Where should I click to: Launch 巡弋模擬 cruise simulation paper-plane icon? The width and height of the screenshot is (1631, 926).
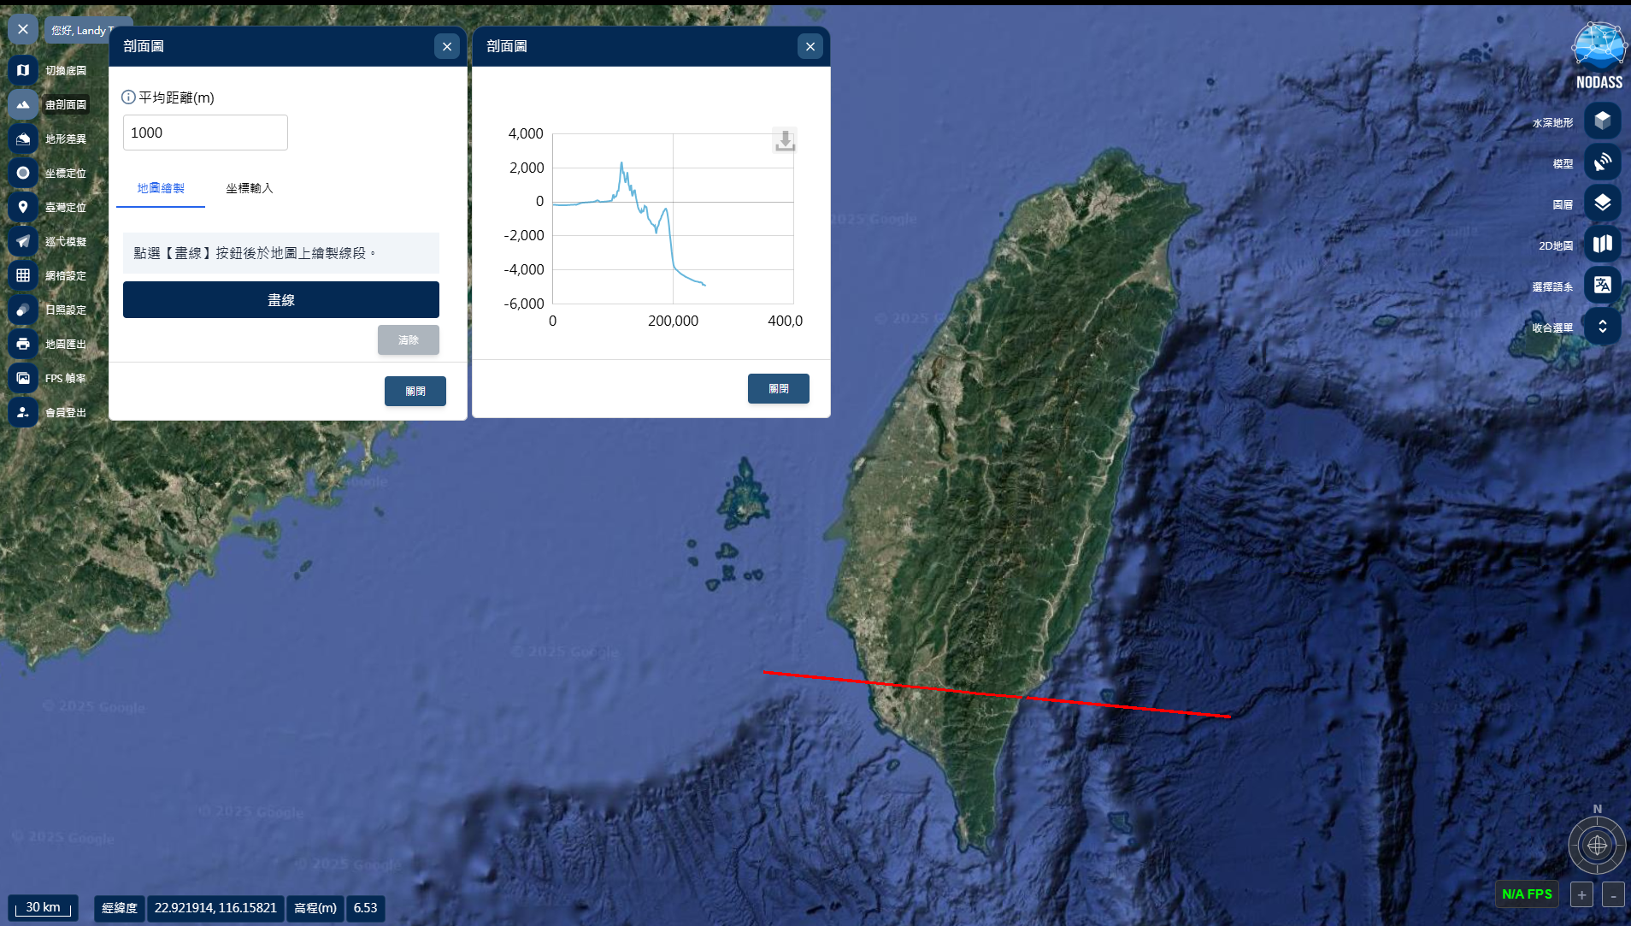tap(23, 241)
